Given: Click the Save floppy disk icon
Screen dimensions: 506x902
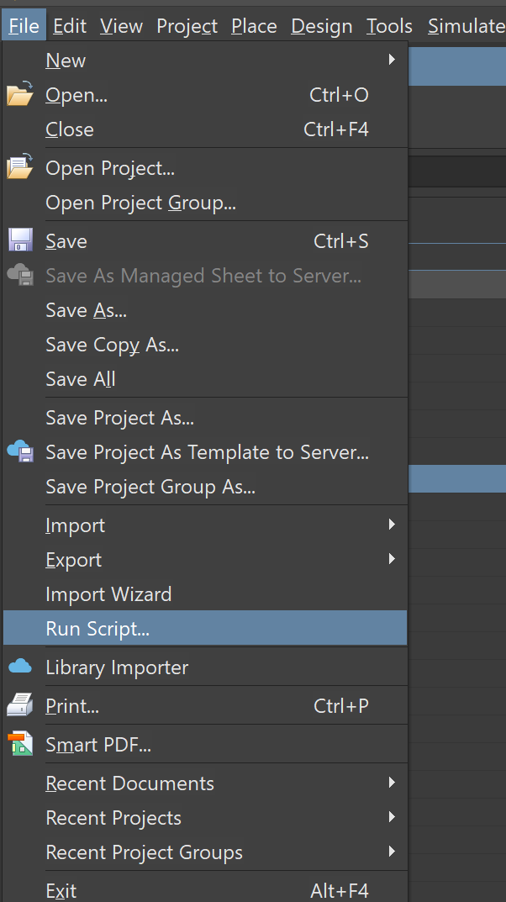Looking at the screenshot, I should [x=20, y=240].
